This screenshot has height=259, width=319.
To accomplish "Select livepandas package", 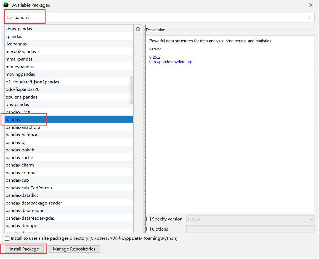I will click(x=69, y=44).
